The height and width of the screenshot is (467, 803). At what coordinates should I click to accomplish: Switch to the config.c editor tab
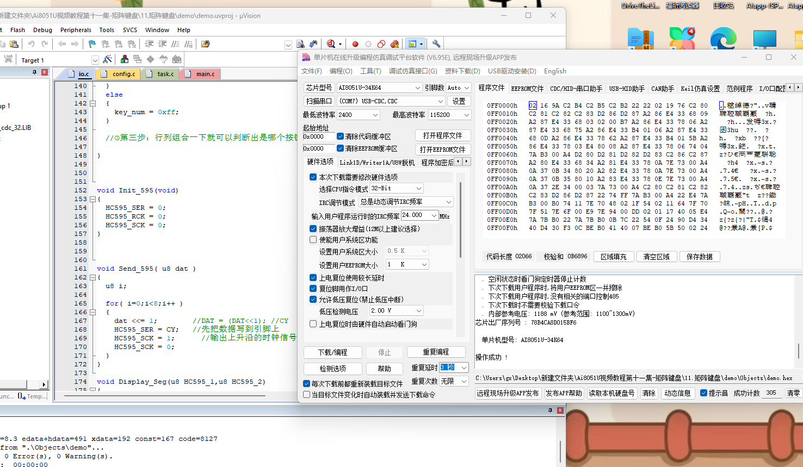tap(120, 74)
